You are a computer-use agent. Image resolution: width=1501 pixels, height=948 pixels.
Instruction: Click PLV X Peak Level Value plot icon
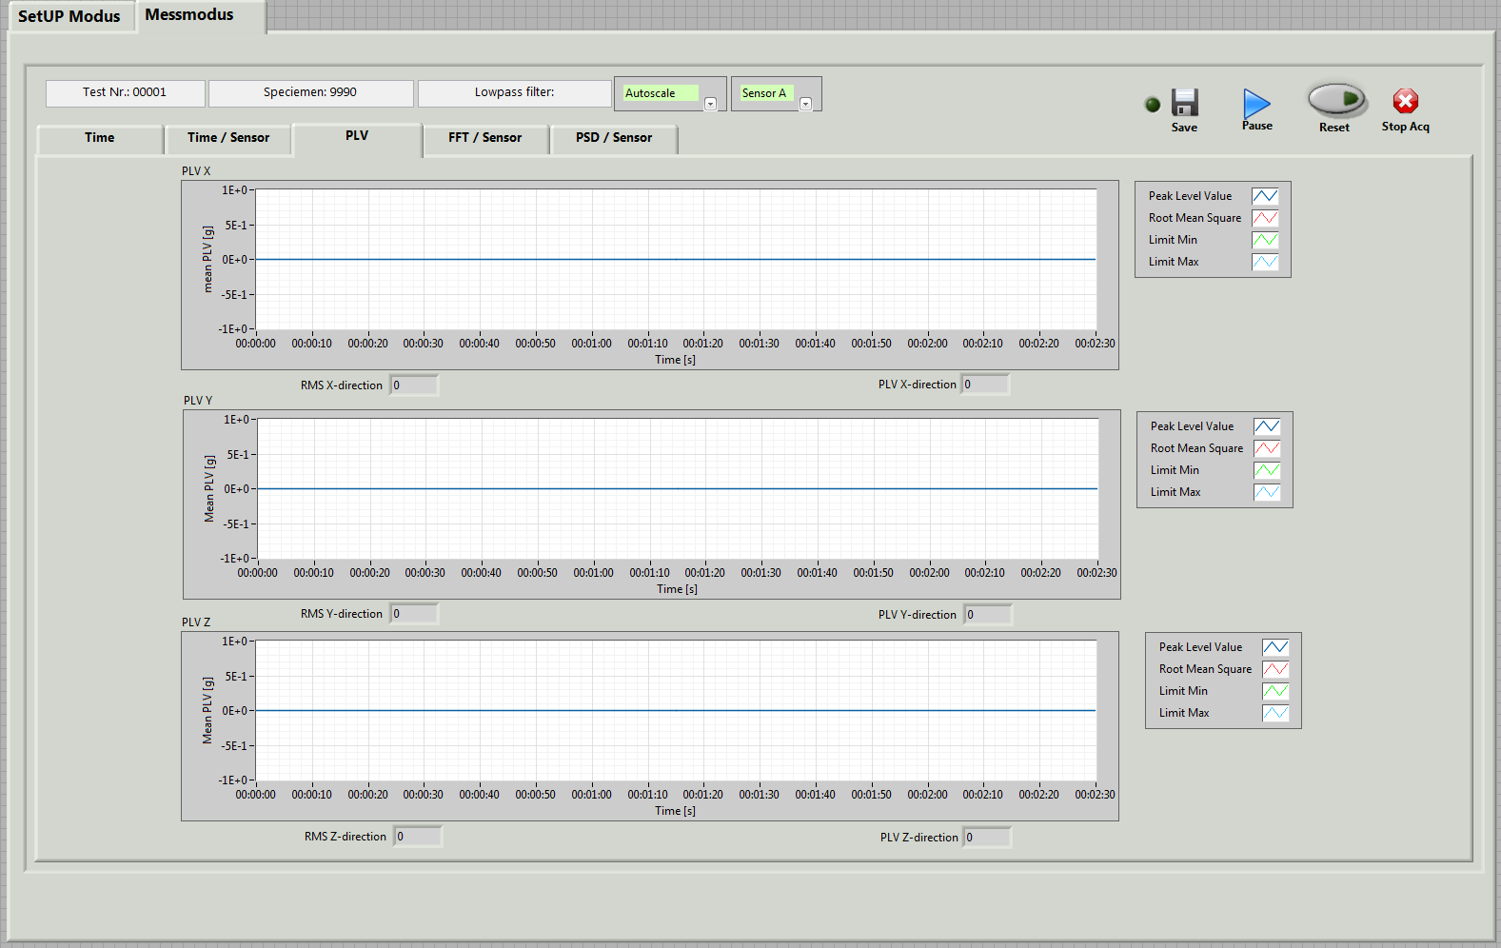point(1264,196)
